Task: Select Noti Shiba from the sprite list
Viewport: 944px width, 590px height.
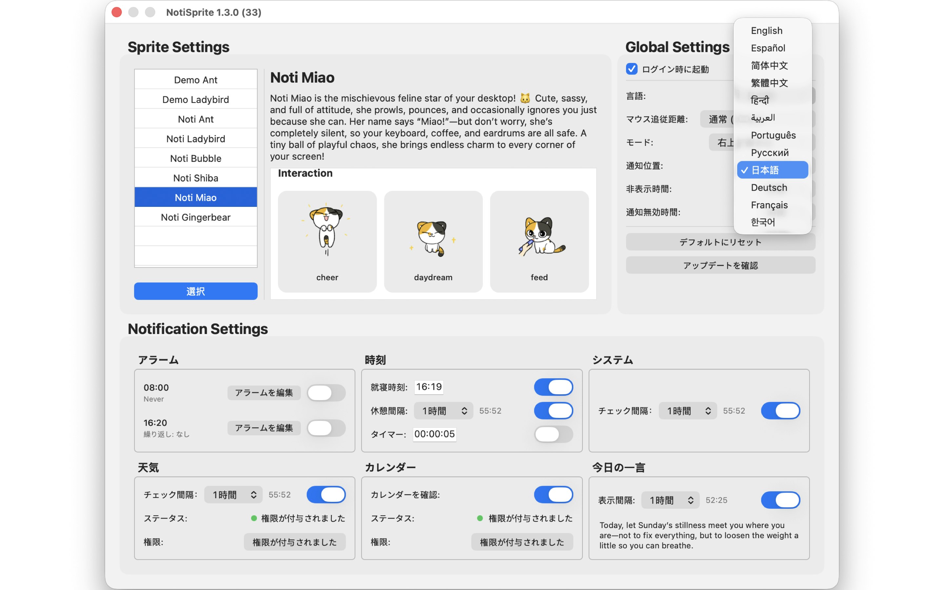Action: click(195, 178)
